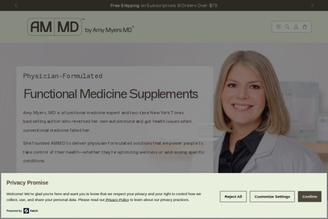Click the Functional Medicine Supplements headline
The height and width of the screenshot is (219, 328).
111,94
